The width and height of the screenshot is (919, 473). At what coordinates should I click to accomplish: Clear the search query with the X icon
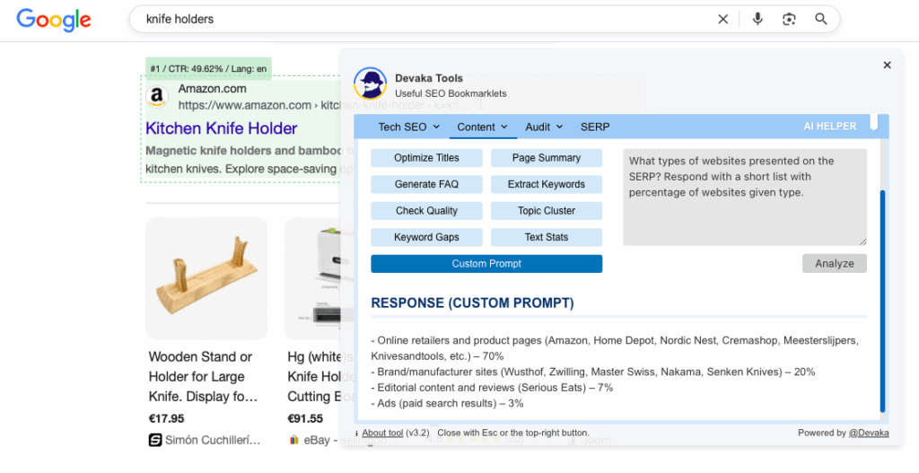point(722,20)
